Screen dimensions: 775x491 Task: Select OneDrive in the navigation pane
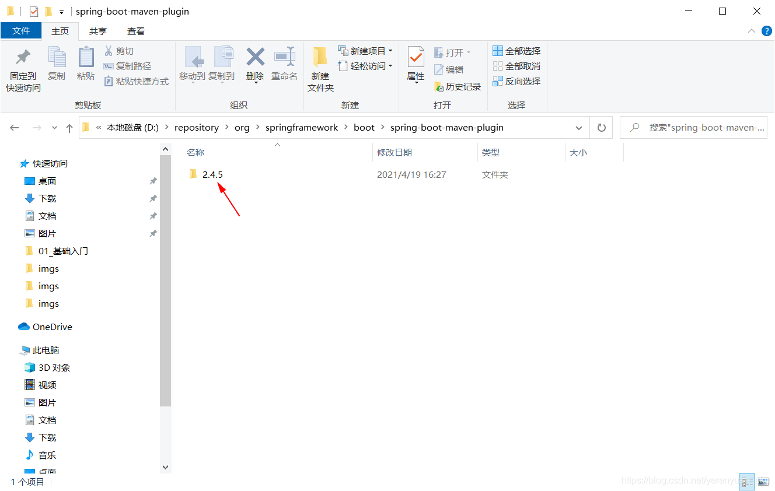(x=46, y=327)
